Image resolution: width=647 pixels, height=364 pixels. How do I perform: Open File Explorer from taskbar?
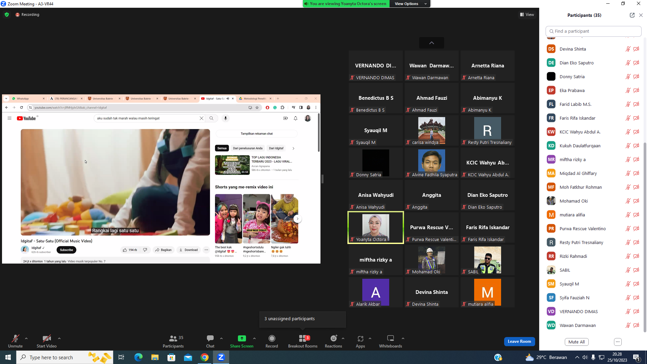point(155,357)
